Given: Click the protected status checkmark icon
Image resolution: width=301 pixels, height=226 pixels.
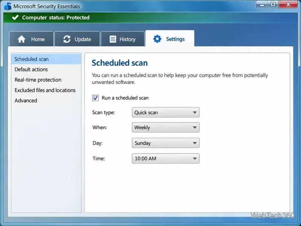Looking at the screenshot, I should point(15,17).
